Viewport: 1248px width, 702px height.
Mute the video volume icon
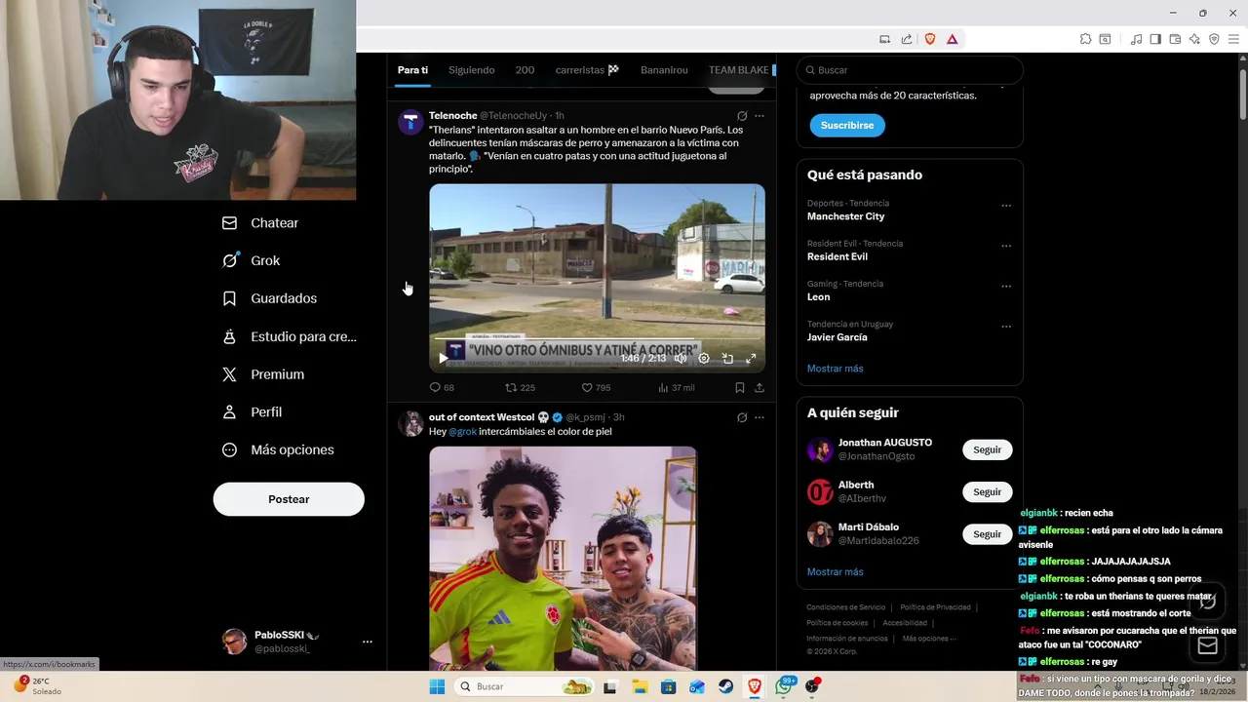click(x=681, y=358)
